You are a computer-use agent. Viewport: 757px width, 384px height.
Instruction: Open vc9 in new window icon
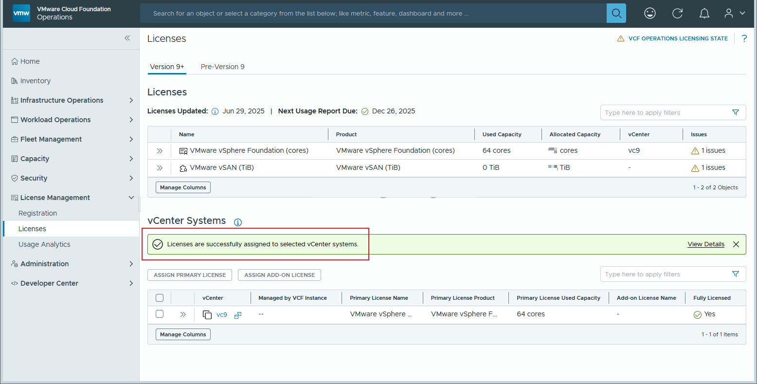pyautogui.click(x=238, y=315)
